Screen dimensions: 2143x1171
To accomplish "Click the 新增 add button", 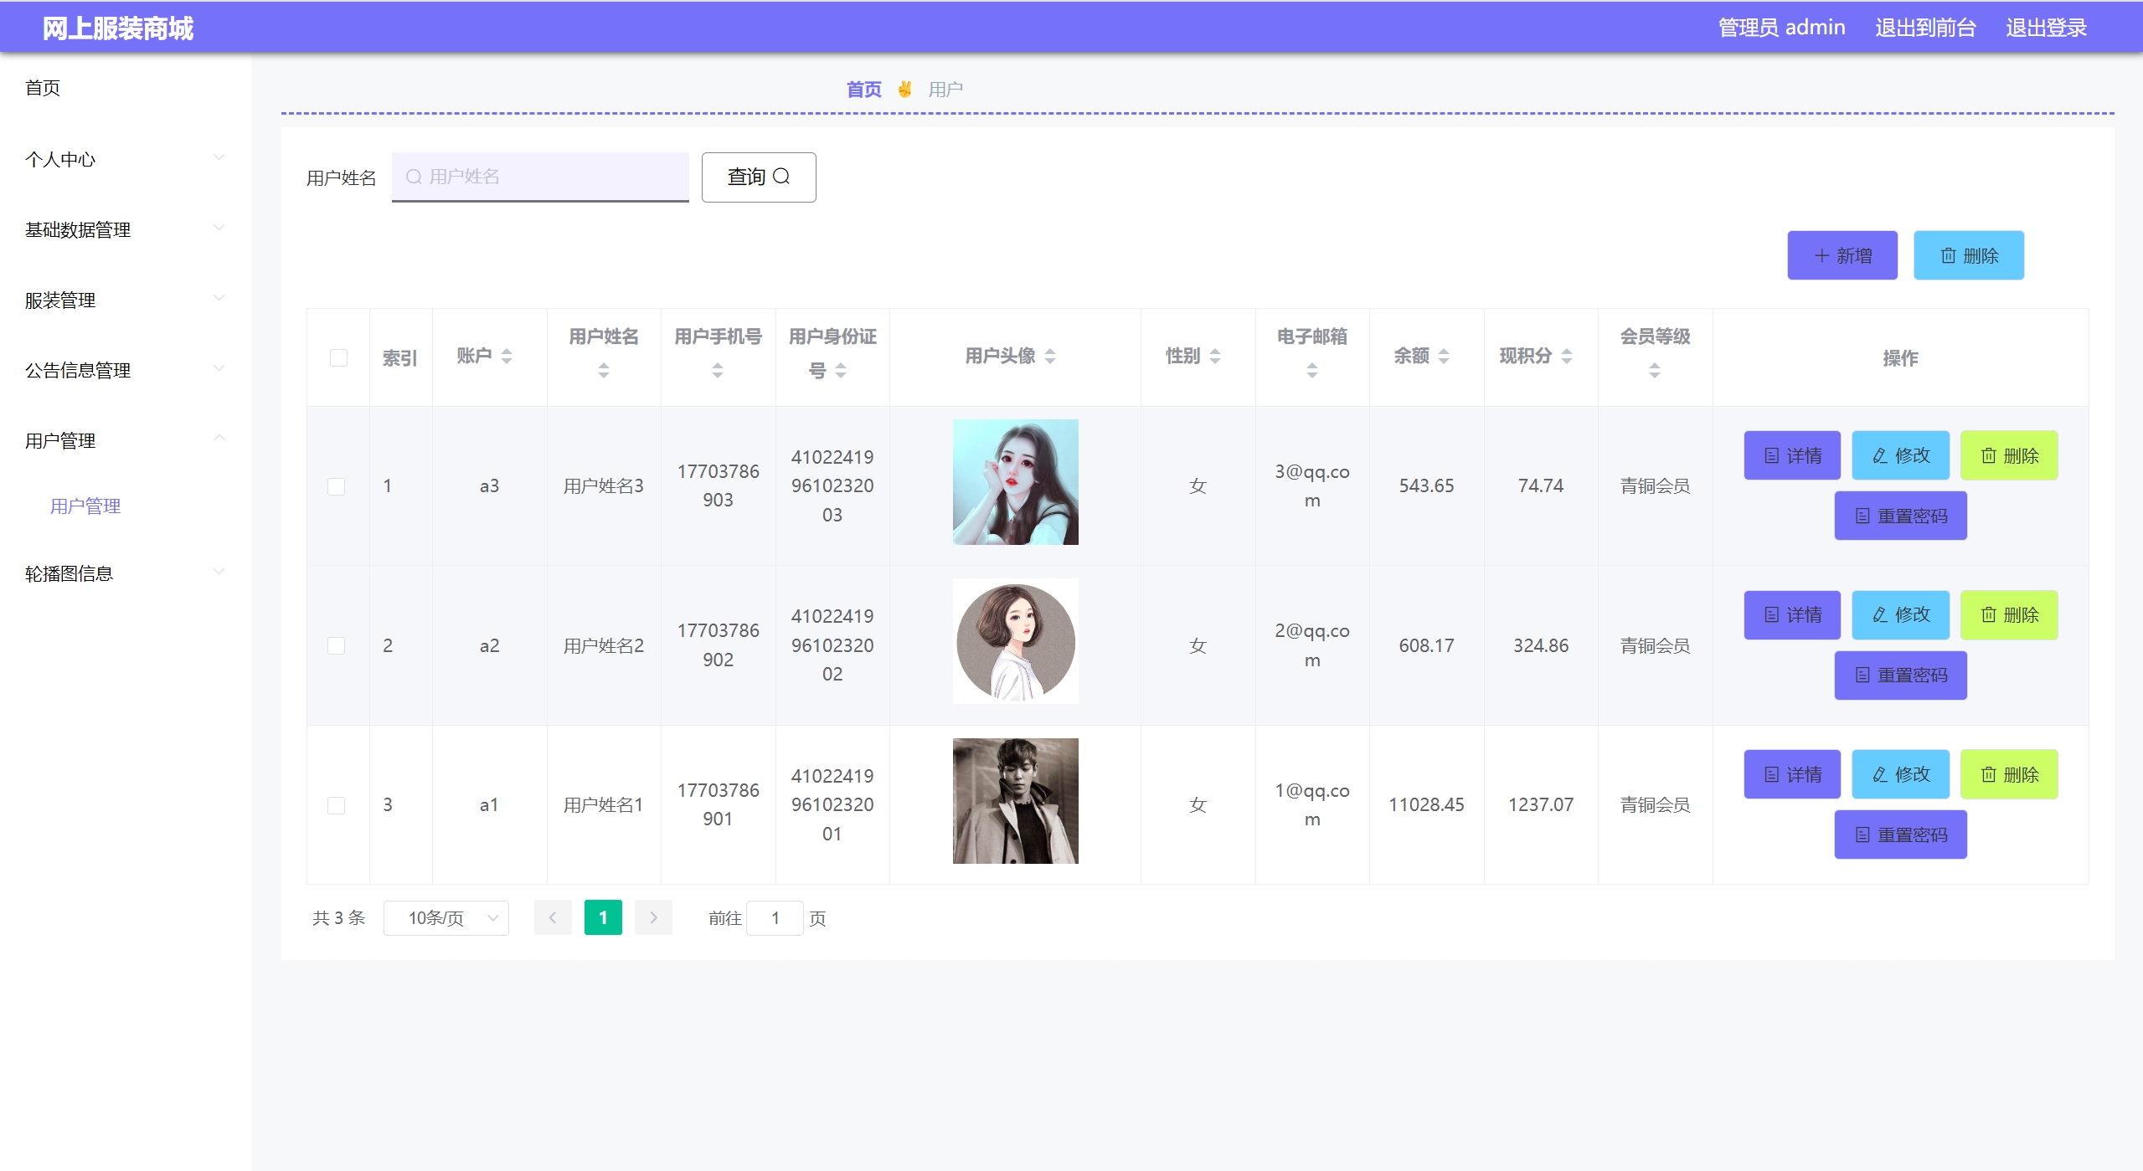I will (1842, 255).
